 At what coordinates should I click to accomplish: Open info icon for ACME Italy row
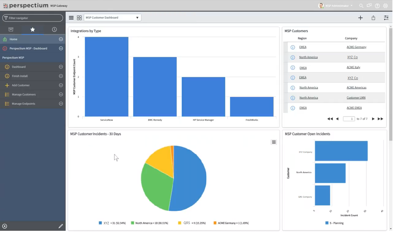pos(293,68)
